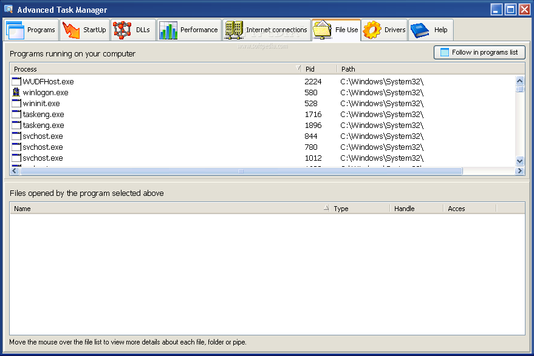Sort process list by Pid column
The width and height of the screenshot is (534, 356).
click(320, 69)
